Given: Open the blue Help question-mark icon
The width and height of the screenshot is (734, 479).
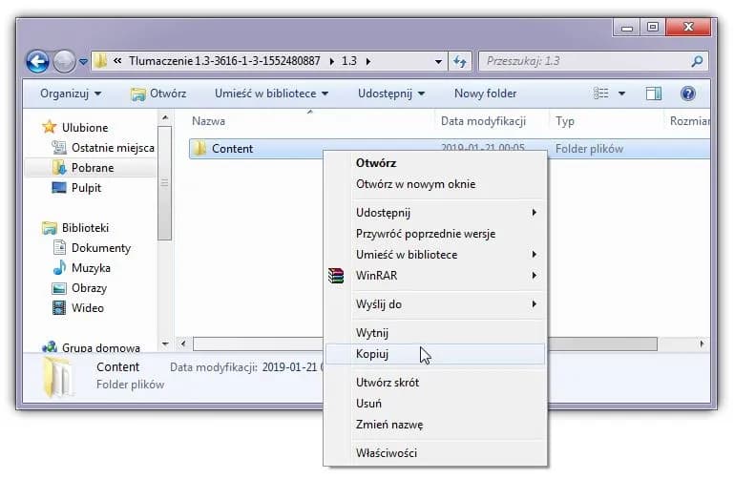Looking at the screenshot, I should (x=687, y=94).
